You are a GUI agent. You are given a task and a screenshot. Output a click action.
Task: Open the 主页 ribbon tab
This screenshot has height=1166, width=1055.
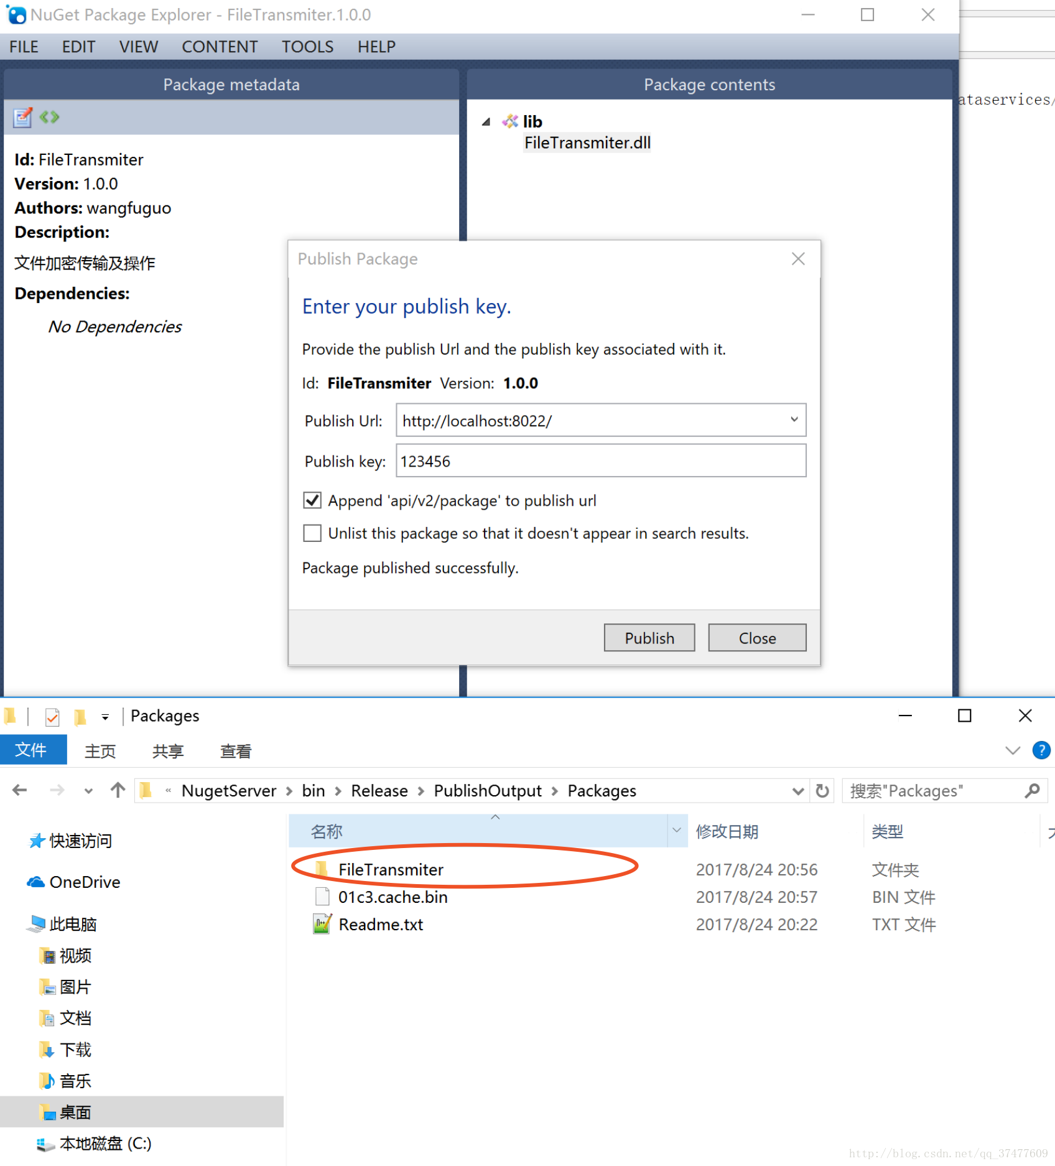click(100, 751)
